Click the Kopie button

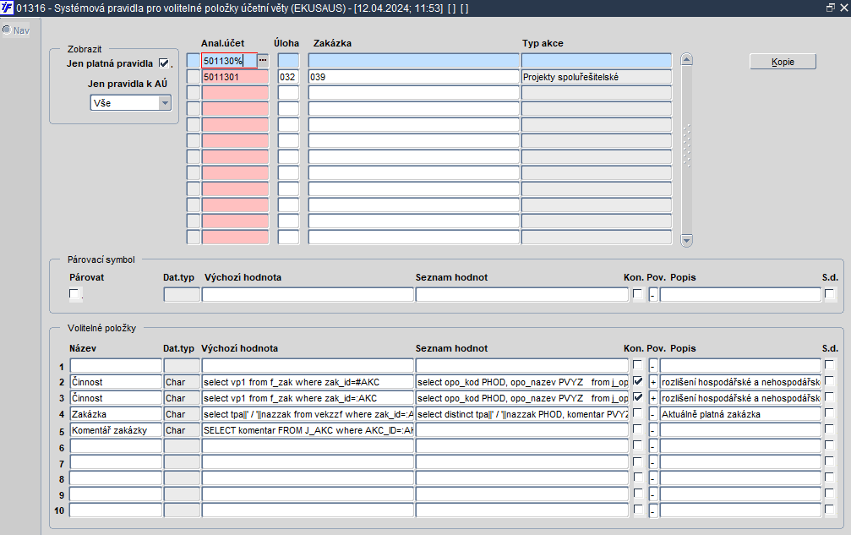[783, 62]
